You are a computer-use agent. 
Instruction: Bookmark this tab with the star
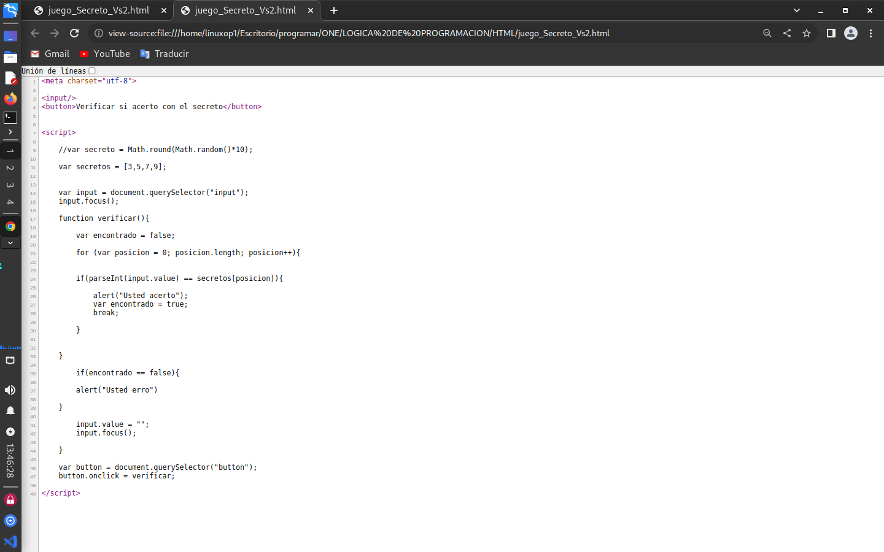click(x=807, y=33)
